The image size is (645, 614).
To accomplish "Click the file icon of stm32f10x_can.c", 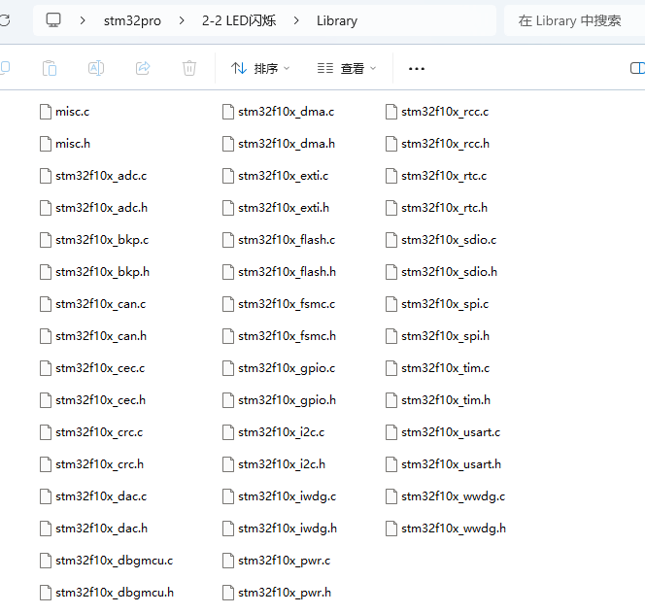I will coord(46,304).
